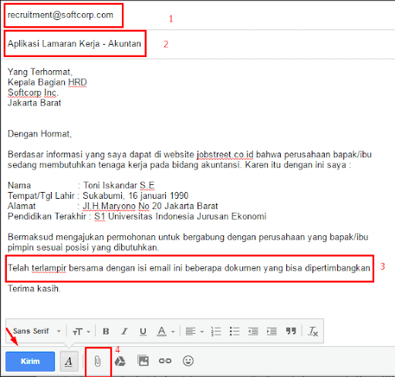Toggle underline formatting

pos(143,332)
